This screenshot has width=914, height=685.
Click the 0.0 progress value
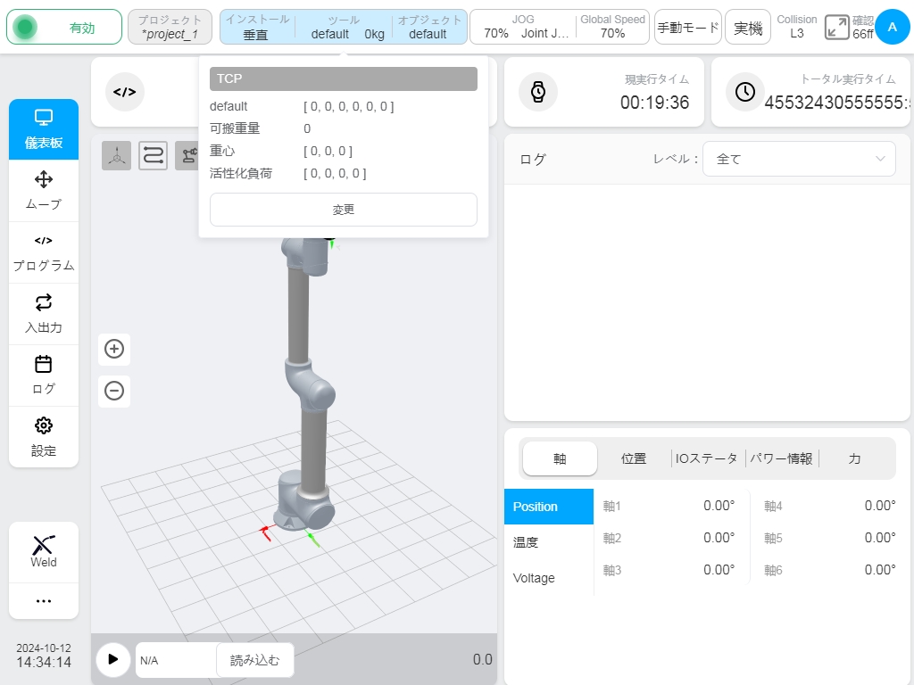pos(482,659)
